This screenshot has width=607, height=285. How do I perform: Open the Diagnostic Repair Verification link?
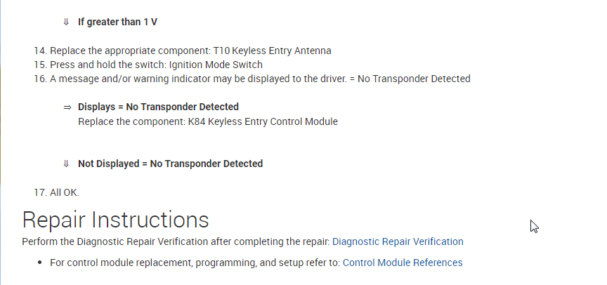(x=398, y=241)
